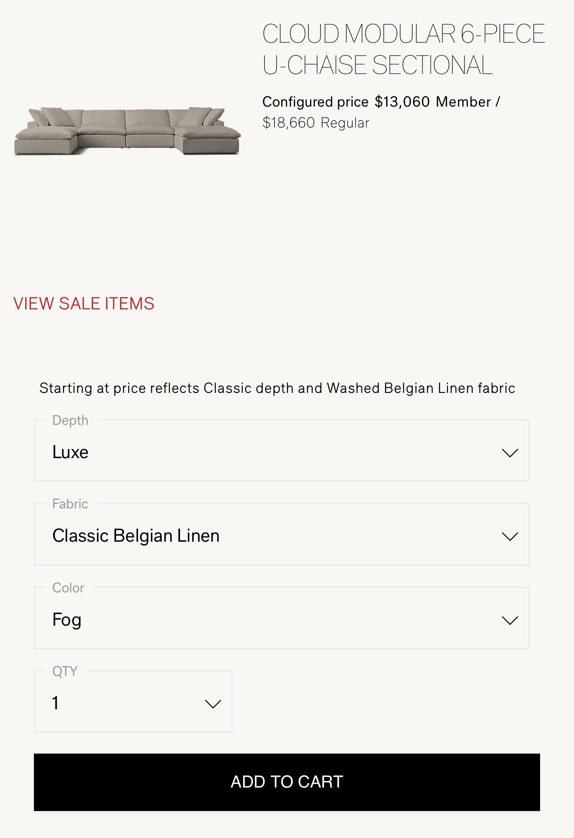Open the Depth dropdown showing Luxe

tap(281, 451)
